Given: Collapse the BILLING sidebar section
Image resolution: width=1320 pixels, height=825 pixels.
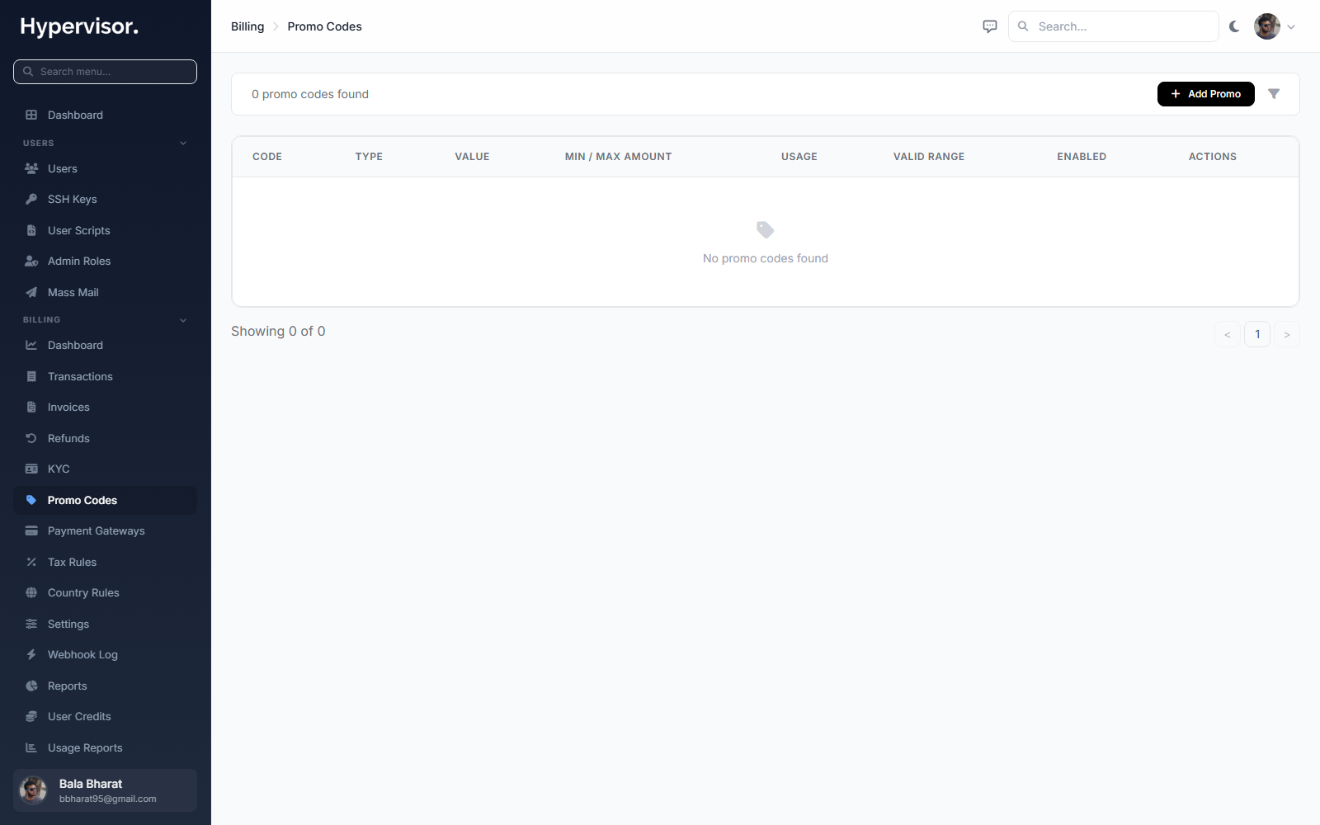Looking at the screenshot, I should pyautogui.click(x=183, y=319).
